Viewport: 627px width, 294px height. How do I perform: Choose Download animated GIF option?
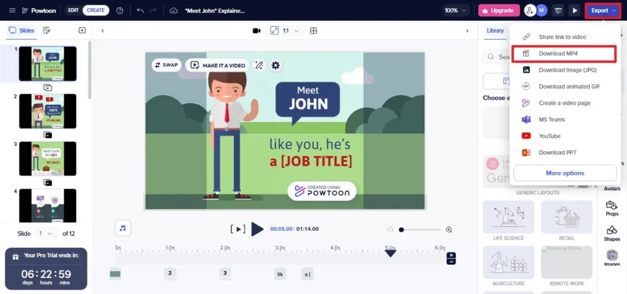pyautogui.click(x=569, y=86)
